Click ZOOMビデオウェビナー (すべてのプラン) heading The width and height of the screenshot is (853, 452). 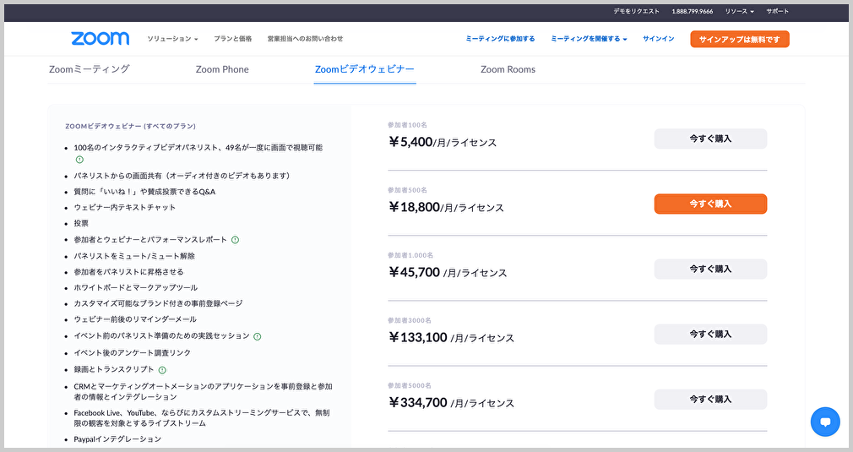131,126
